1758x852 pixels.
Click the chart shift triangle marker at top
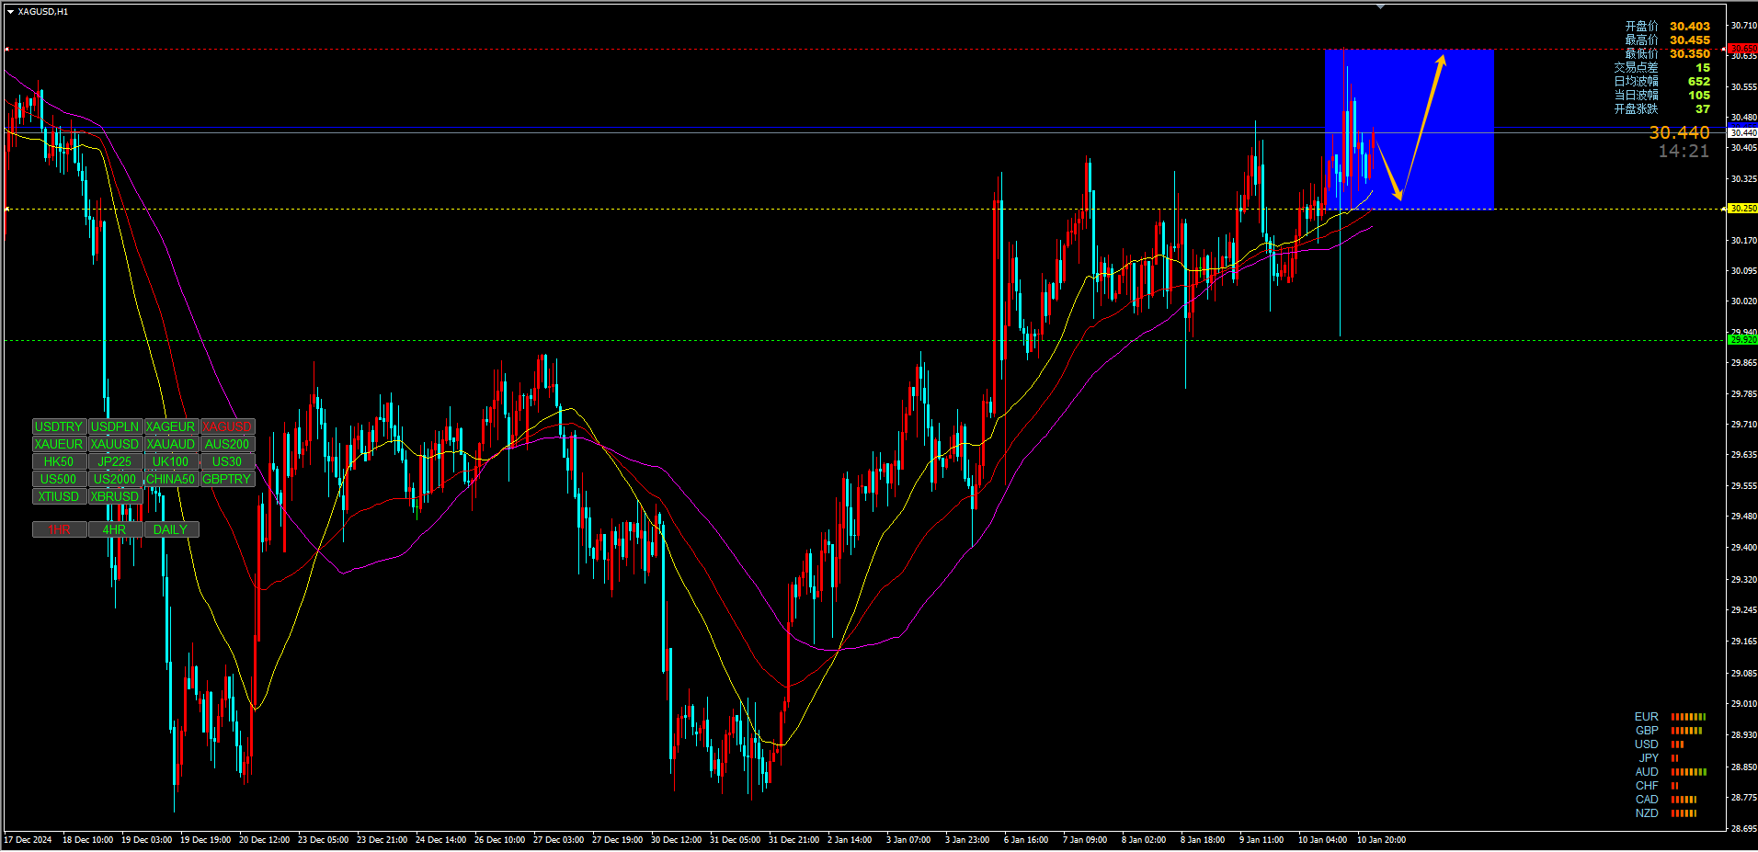click(1380, 6)
